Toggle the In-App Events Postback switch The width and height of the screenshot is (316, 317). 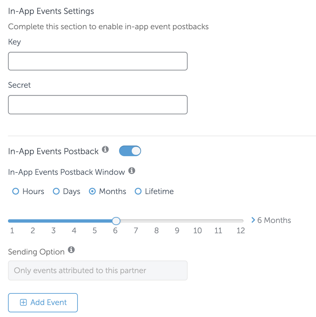click(x=130, y=151)
